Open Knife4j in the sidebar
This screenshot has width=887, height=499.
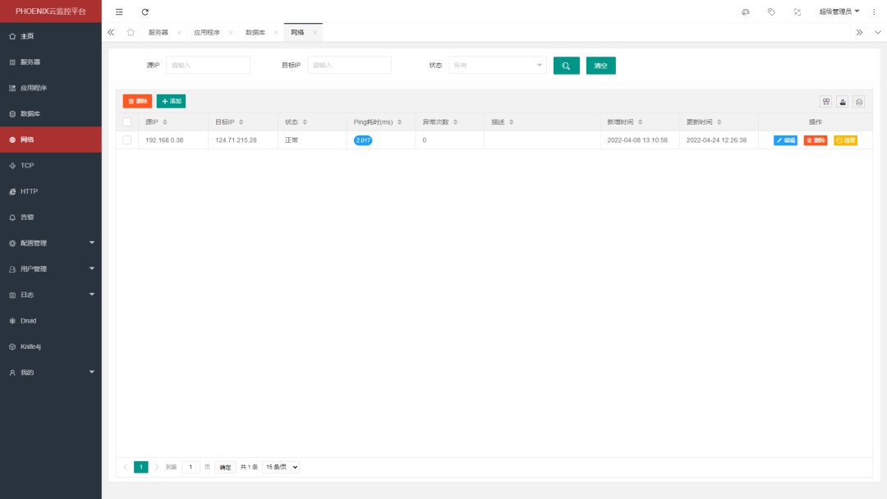click(51, 346)
